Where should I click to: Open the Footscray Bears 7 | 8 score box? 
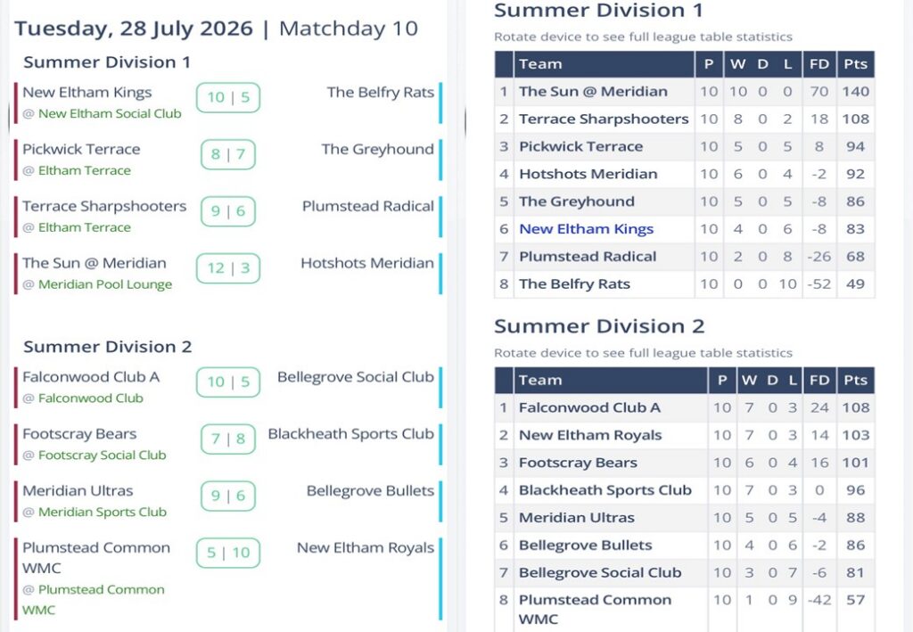(x=228, y=439)
